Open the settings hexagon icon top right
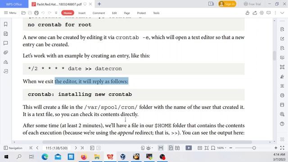Viewport: 288px width, 162px height. (261, 13)
